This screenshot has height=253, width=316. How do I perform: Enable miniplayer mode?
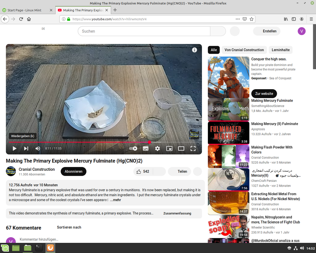tap(169, 149)
